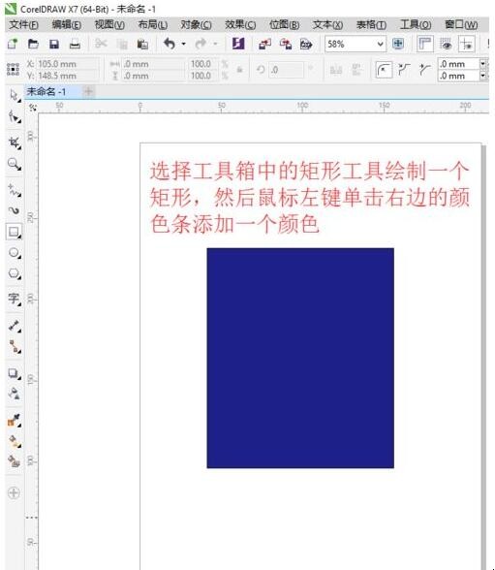Select the Connector tool

point(14,346)
